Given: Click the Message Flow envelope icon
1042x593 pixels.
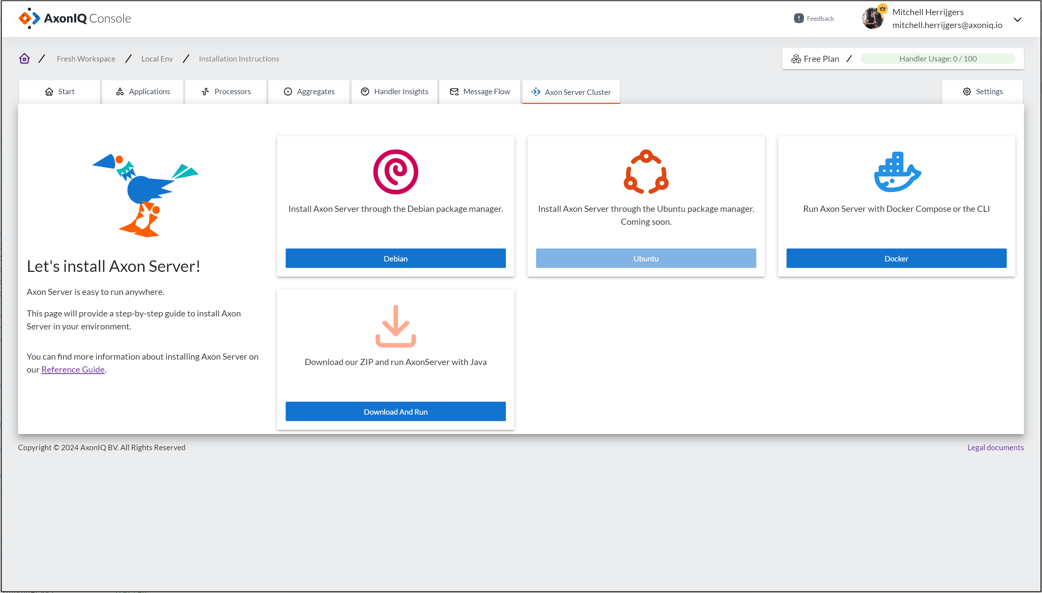Looking at the screenshot, I should (x=454, y=92).
